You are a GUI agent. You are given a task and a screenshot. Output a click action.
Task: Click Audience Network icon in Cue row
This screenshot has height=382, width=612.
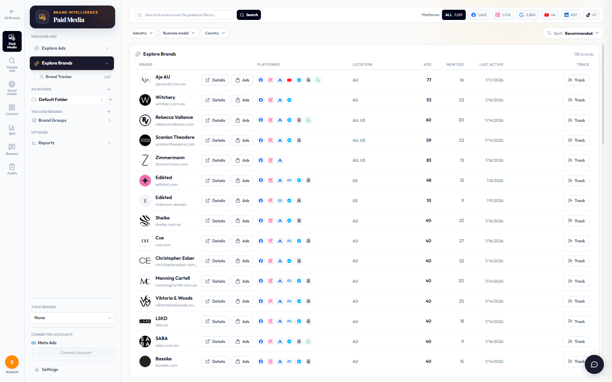280,241
